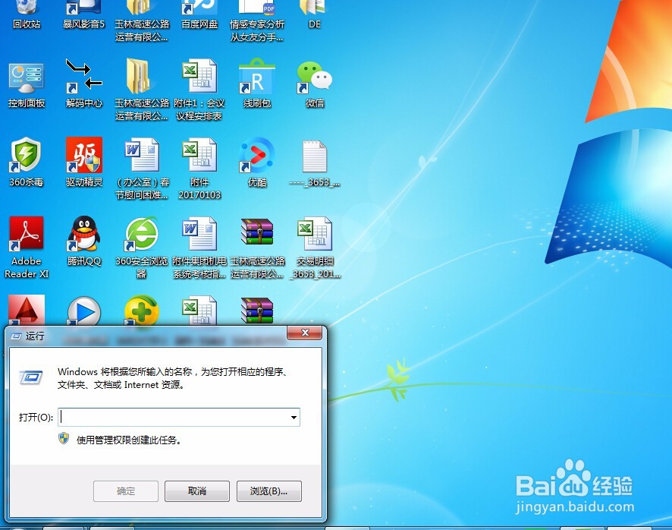This screenshot has width=672, height=530.
Task: Click into the 打开(O) text field
Action: click(179, 417)
